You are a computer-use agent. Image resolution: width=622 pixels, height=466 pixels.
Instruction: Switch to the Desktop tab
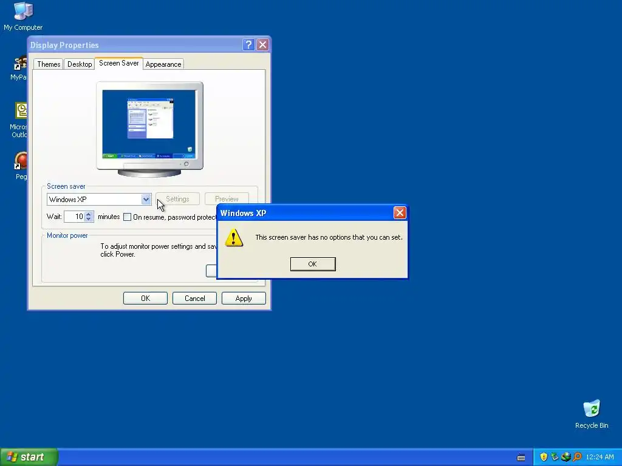point(80,64)
